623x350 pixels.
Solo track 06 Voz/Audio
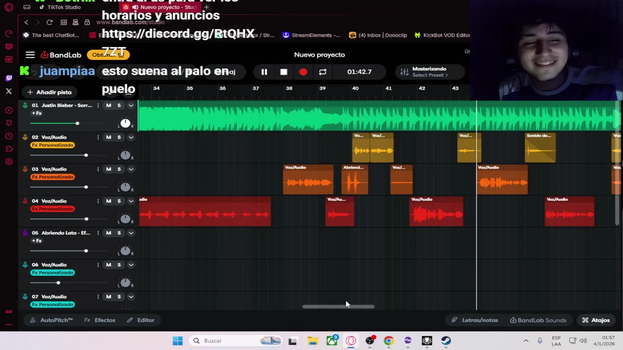coord(119,265)
